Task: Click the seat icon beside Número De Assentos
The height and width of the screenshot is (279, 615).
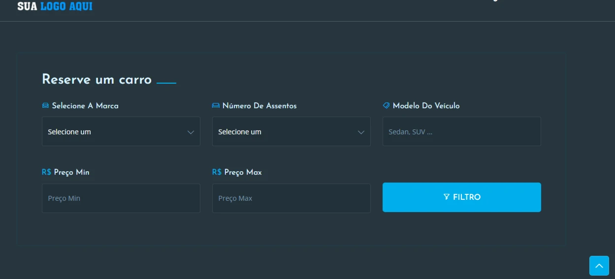Action: [x=216, y=105]
